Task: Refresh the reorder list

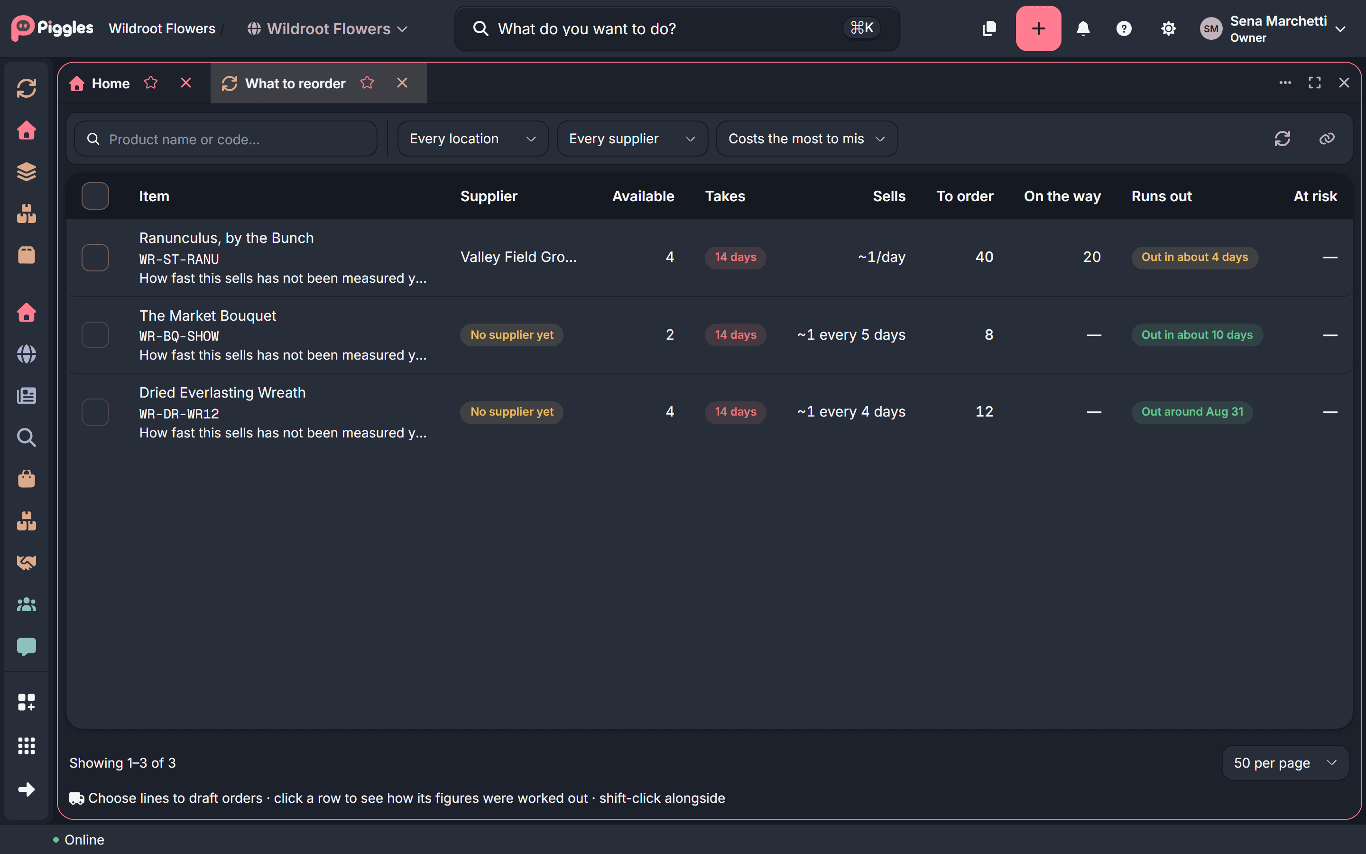Action: tap(1283, 139)
